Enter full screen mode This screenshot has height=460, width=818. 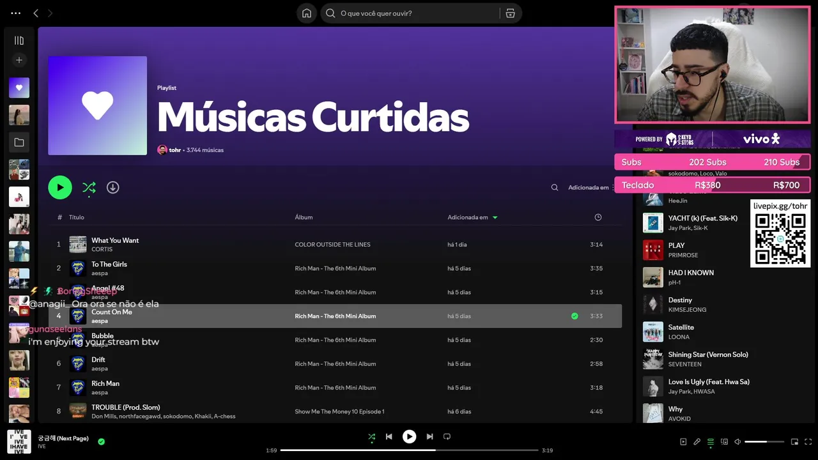[808, 441]
